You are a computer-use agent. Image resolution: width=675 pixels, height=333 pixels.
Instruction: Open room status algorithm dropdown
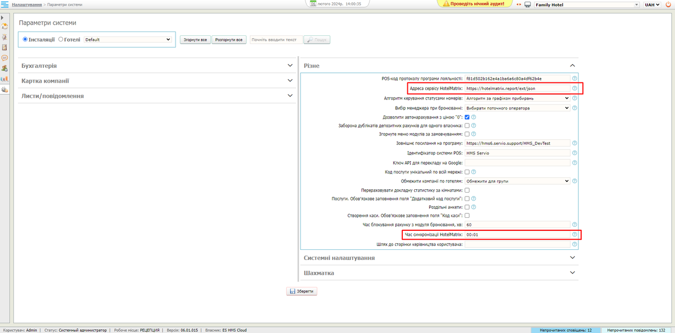[x=517, y=98]
